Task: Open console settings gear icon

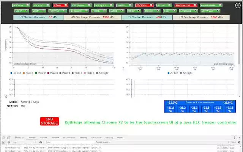Action: click(239, 142)
